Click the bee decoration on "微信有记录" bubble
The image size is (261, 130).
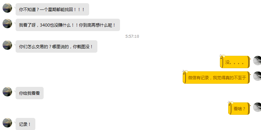click(x=185, y=72)
